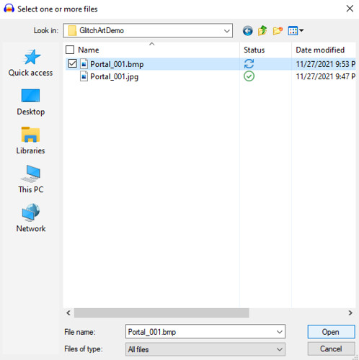Viewport: 359px width, 360px height.
Task: Click the Open button
Action: 331,332
